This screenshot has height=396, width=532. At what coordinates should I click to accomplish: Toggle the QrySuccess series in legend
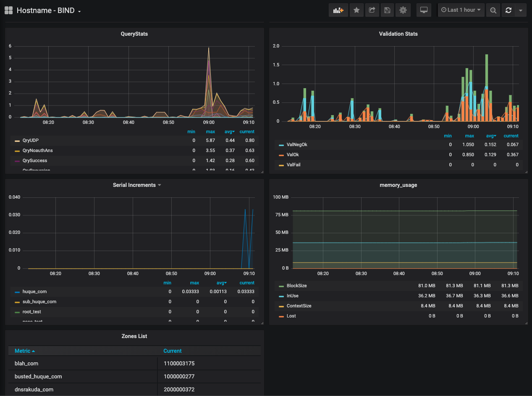(35, 160)
